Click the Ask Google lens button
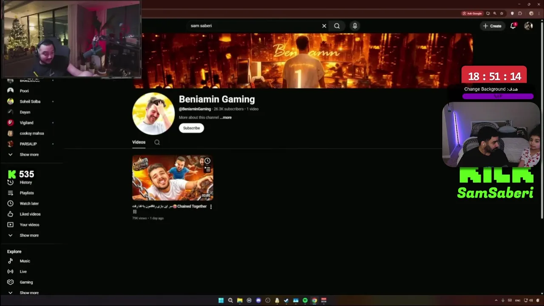 point(472,13)
